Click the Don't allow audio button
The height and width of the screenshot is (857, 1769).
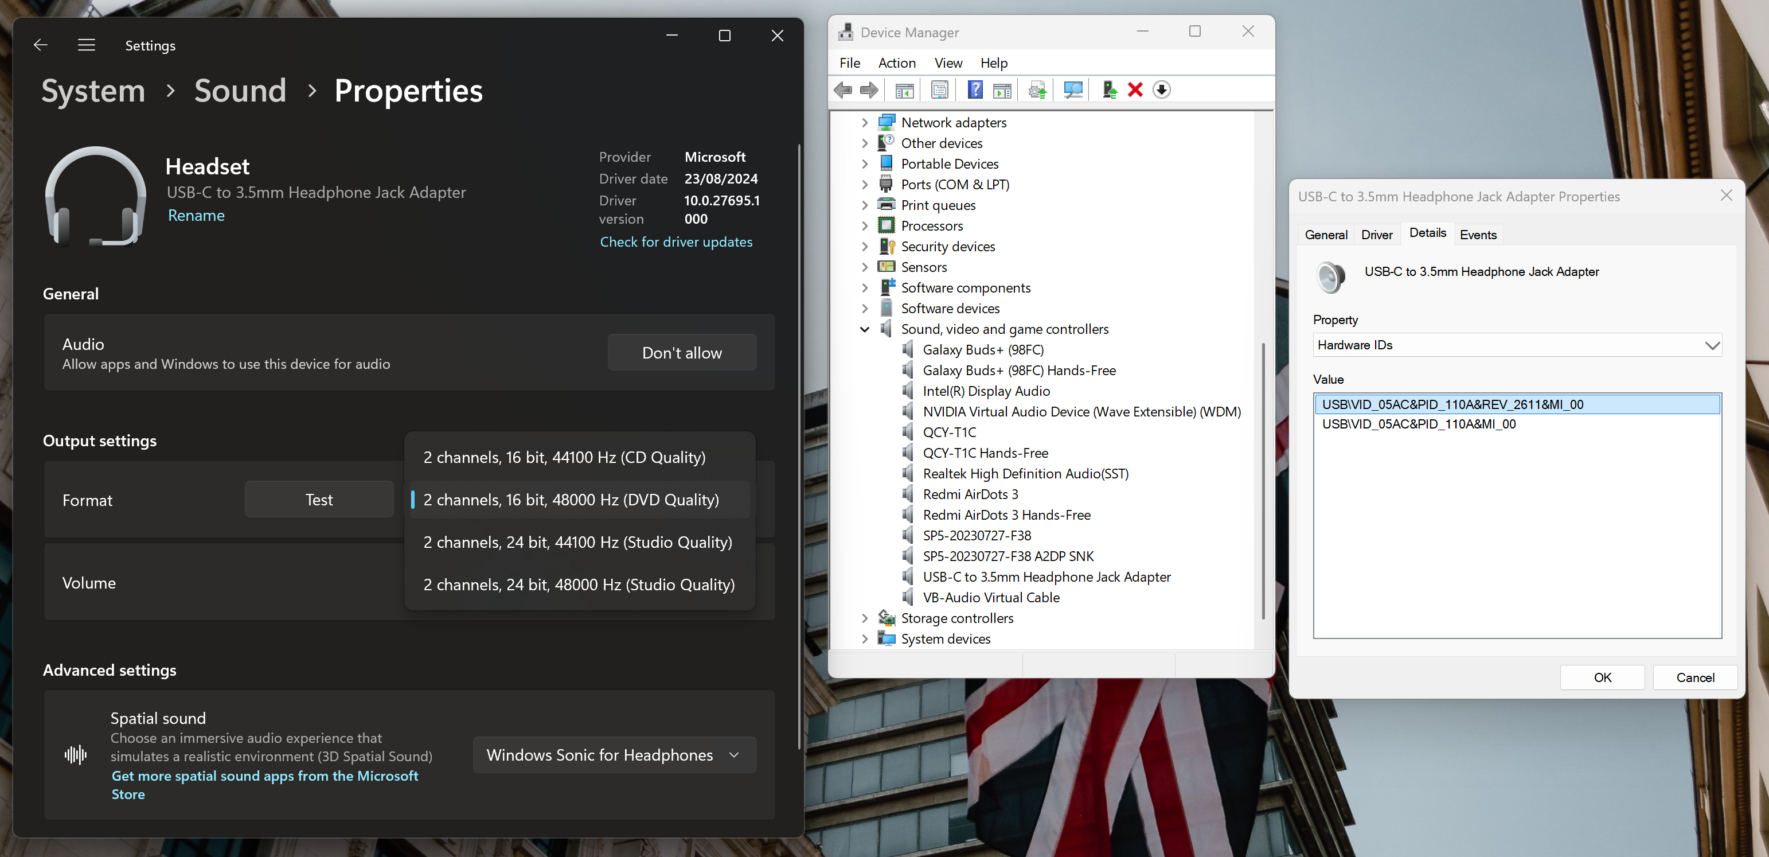click(681, 353)
